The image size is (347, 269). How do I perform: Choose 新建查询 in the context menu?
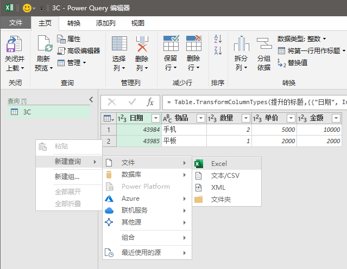click(69, 162)
